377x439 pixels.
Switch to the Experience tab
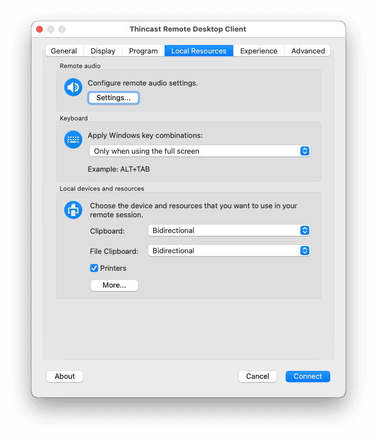pos(259,51)
